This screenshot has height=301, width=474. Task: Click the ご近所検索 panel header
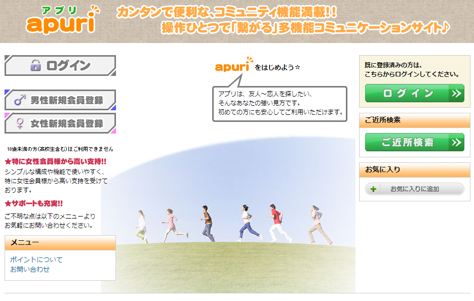[x=414, y=120]
